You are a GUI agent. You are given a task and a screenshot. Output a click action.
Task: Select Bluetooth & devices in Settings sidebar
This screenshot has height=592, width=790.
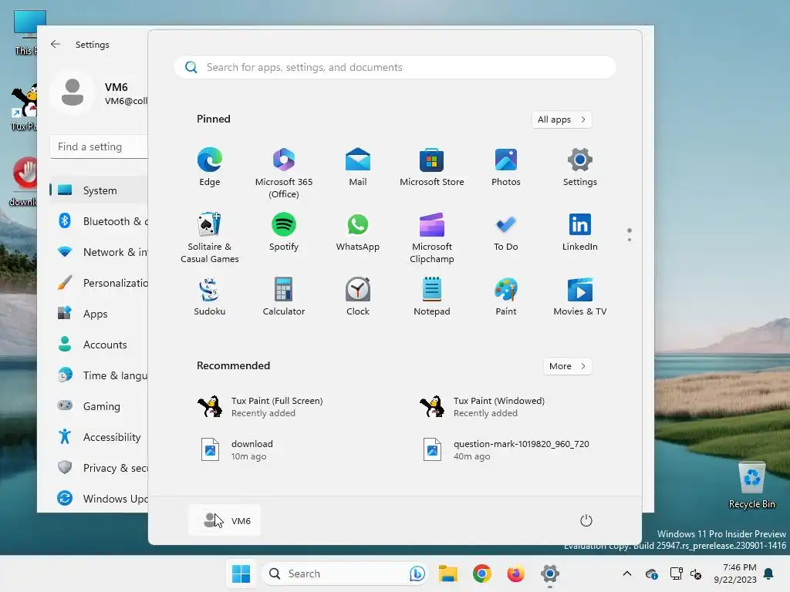99,221
